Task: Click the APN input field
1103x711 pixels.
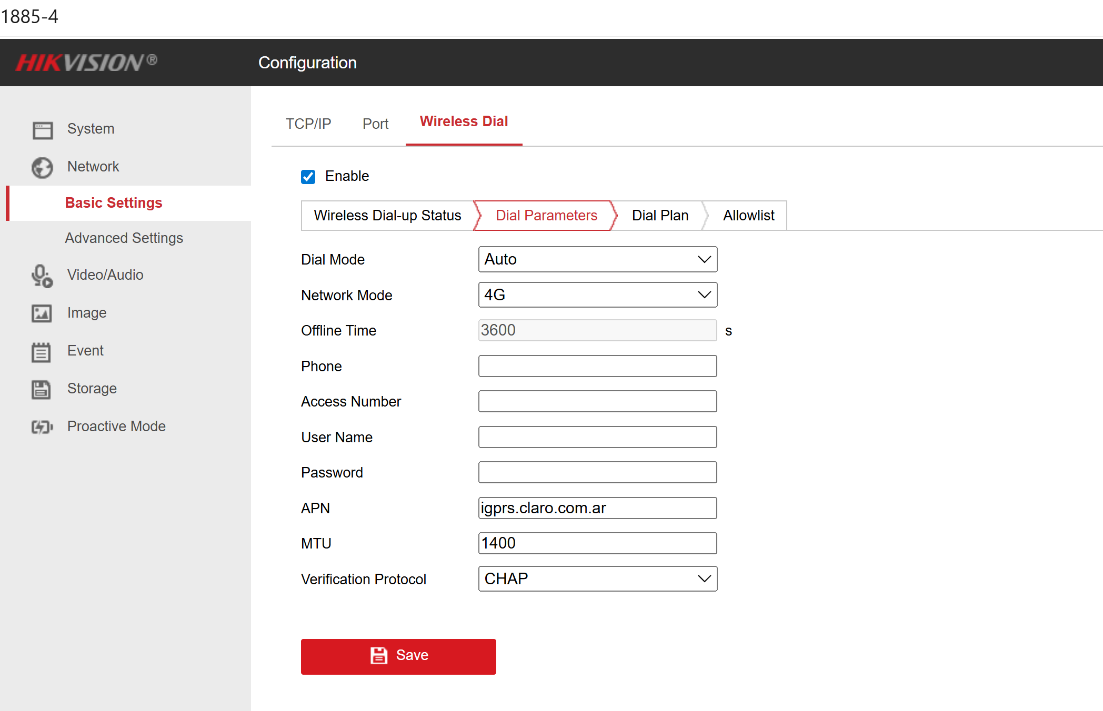Action: [x=597, y=508]
